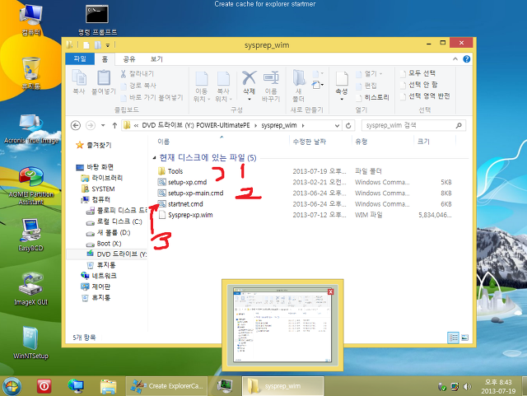527x396 pixels.
Task: Click 바로 가기 붙여넣기 in ribbon
Action: pyautogui.click(x=152, y=97)
